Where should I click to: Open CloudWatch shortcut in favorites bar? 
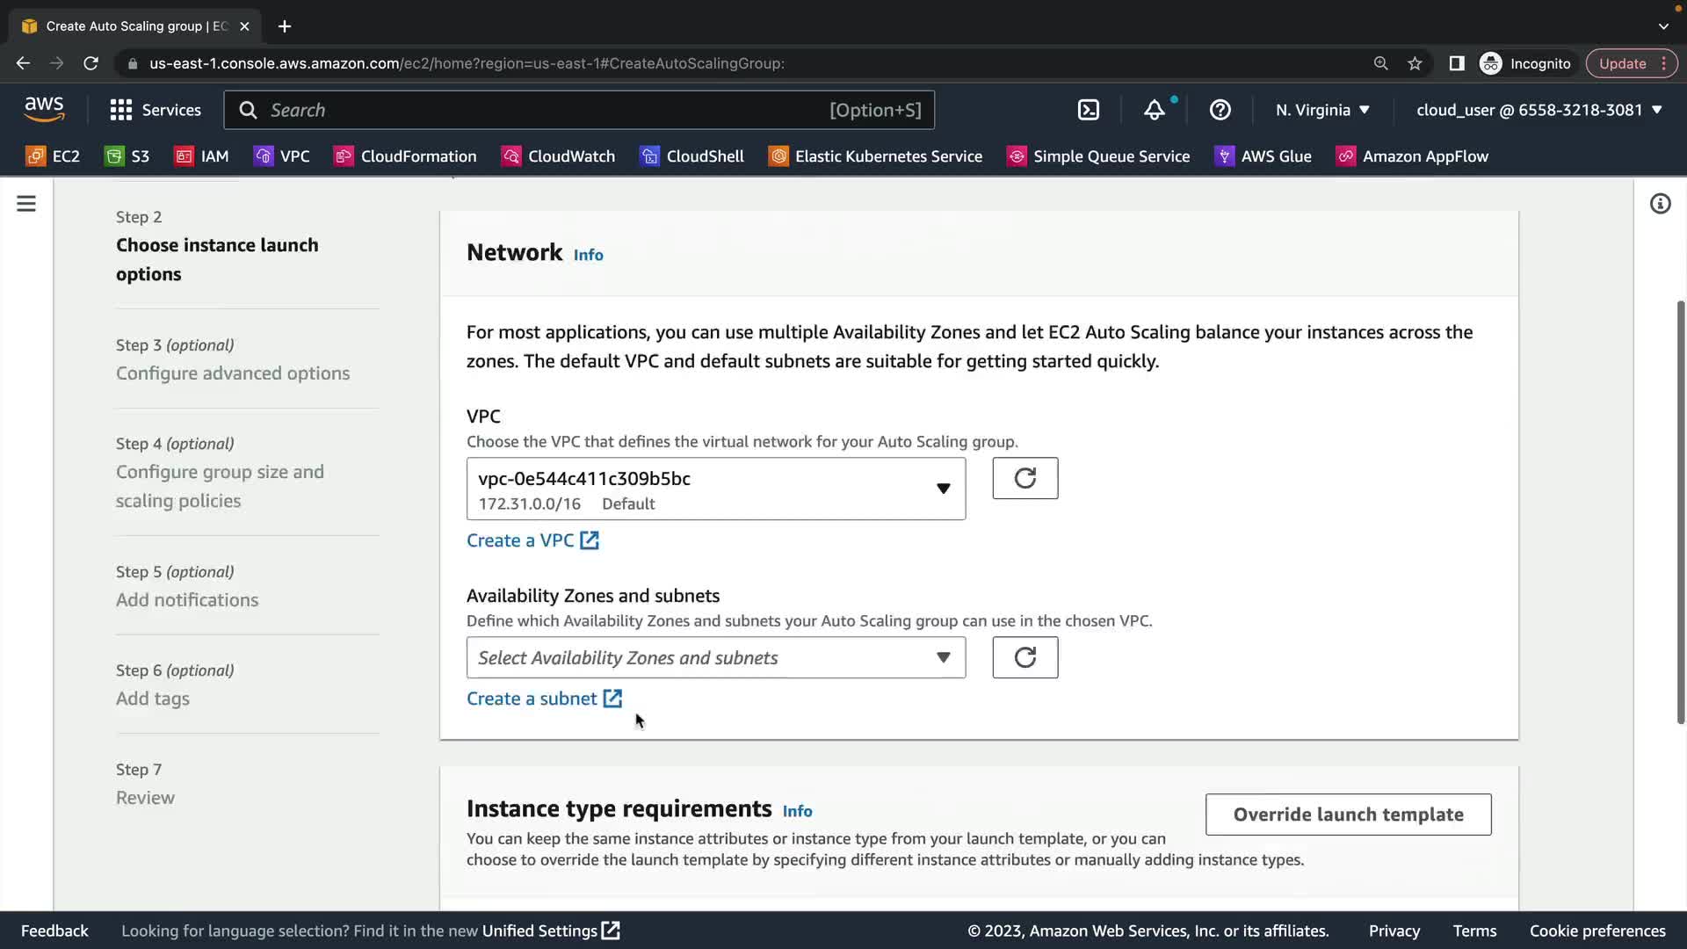(x=558, y=156)
